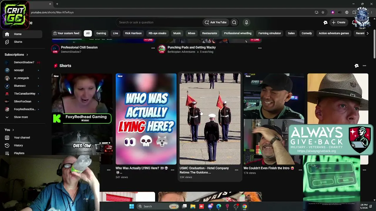This screenshot has height=211, width=376.
Task: Open File Explorer from the taskbar
Action: [193, 206]
